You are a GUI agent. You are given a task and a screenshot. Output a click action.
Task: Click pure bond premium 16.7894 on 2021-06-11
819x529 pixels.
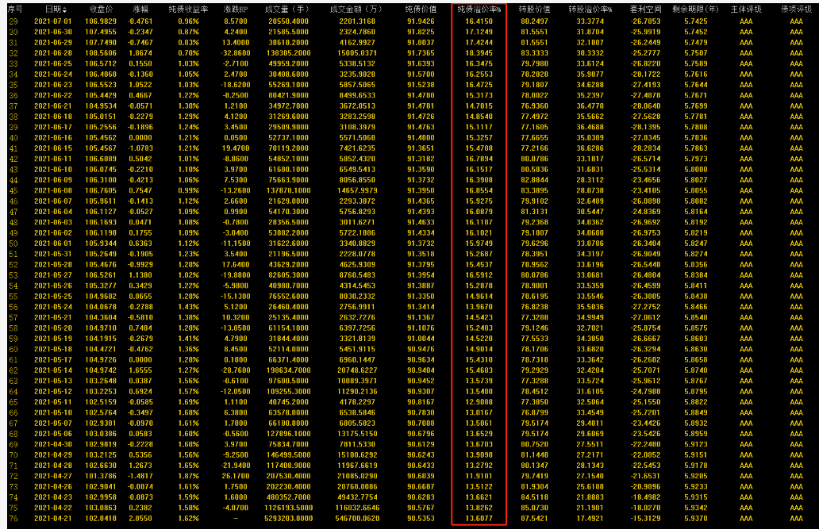[x=479, y=159]
